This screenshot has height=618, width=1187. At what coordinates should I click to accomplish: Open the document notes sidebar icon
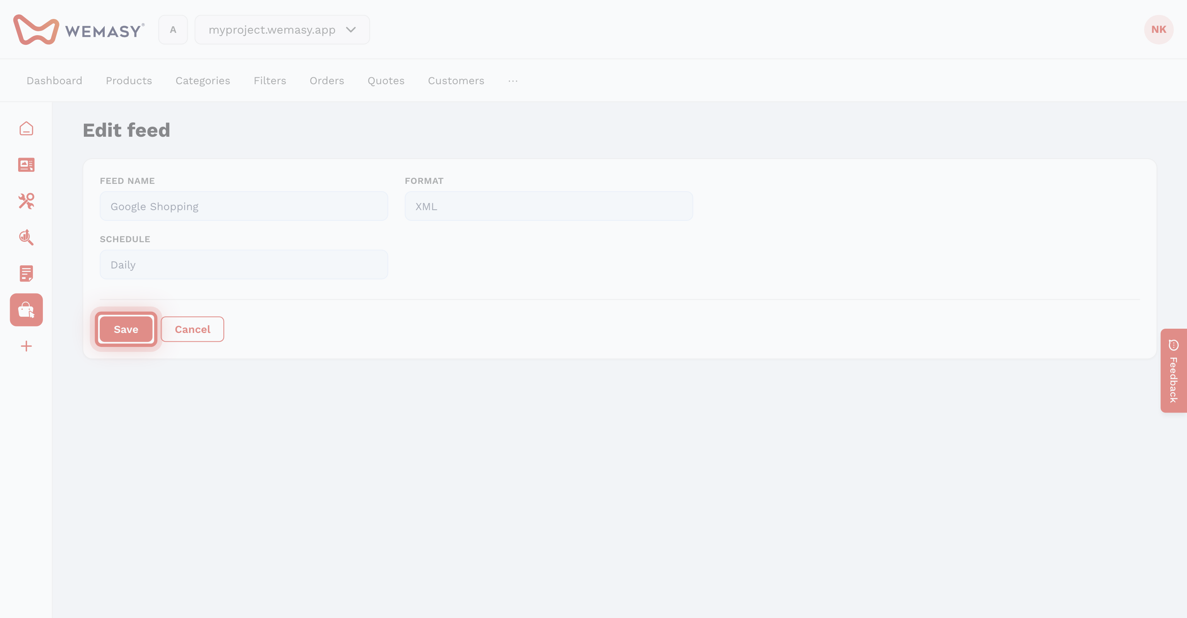[x=26, y=273]
